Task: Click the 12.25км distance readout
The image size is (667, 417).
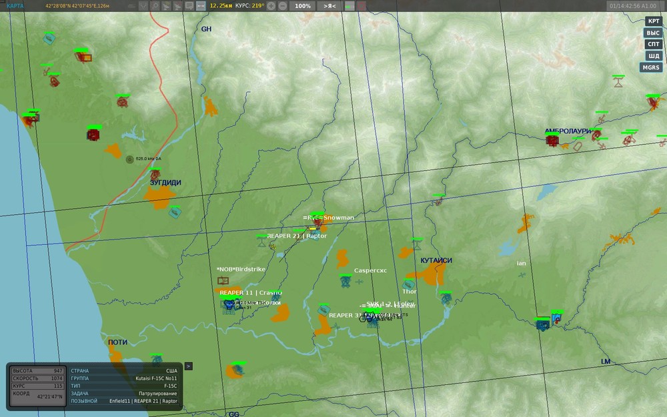Action: click(221, 6)
